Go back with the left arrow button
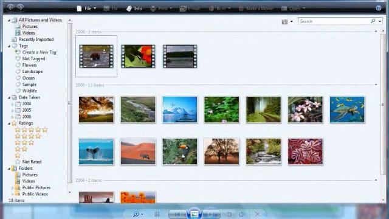 pyautogui.click(x=10, y=7)
